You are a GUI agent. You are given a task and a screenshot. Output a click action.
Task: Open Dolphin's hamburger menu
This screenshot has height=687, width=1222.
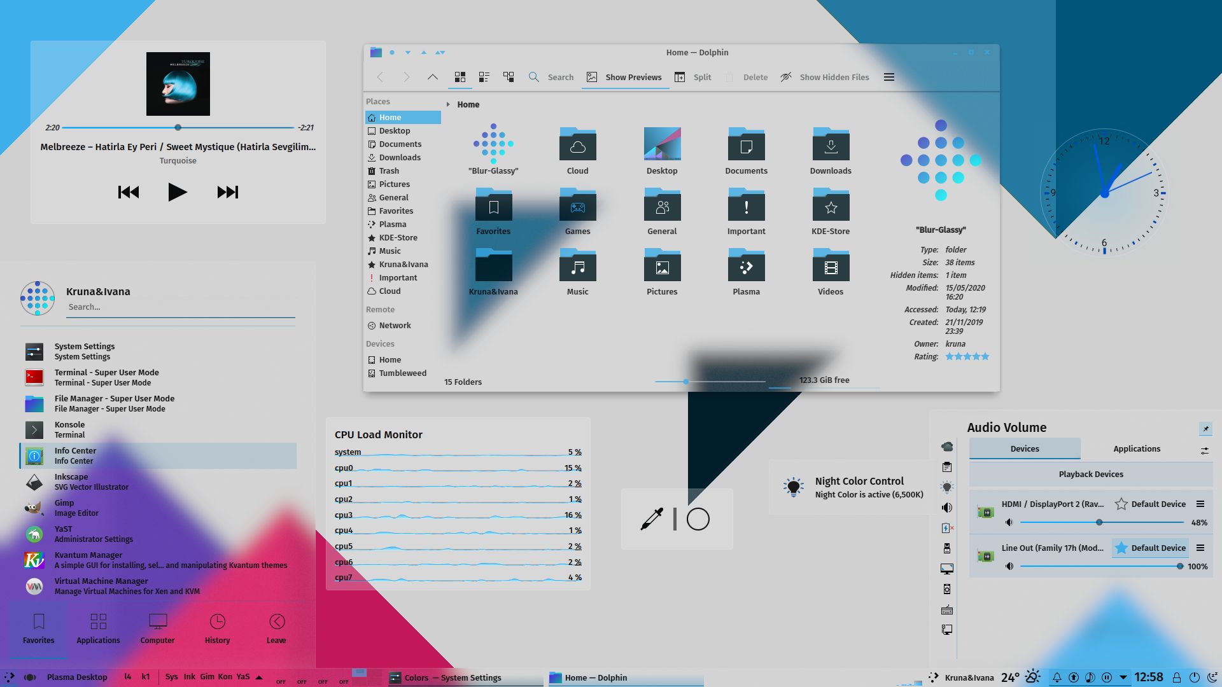889,77
